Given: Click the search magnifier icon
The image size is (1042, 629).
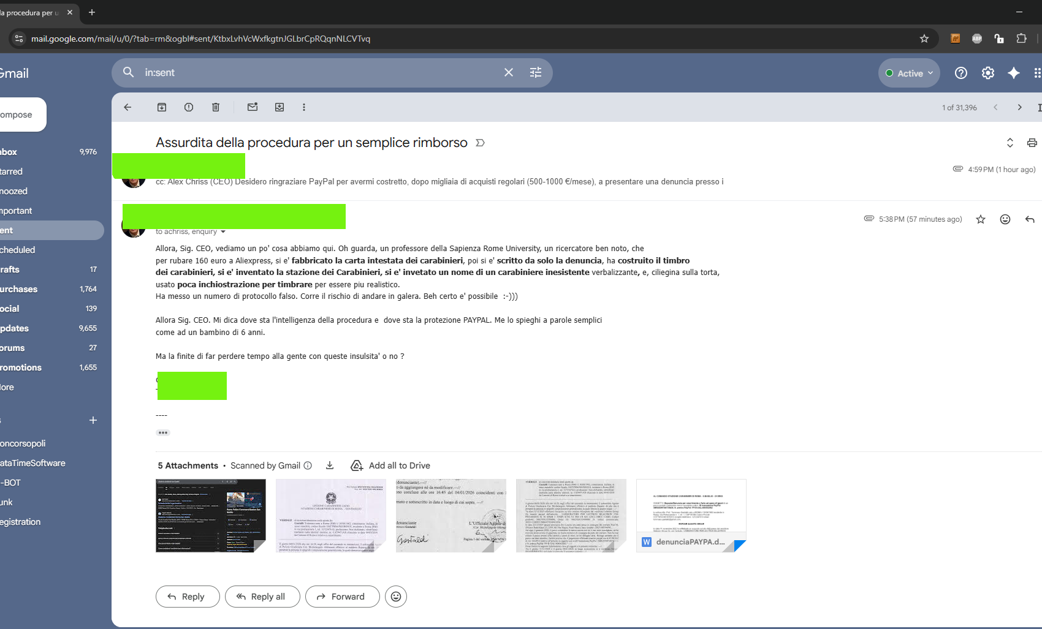Looking at the screenshot, I should coord(128,72).
